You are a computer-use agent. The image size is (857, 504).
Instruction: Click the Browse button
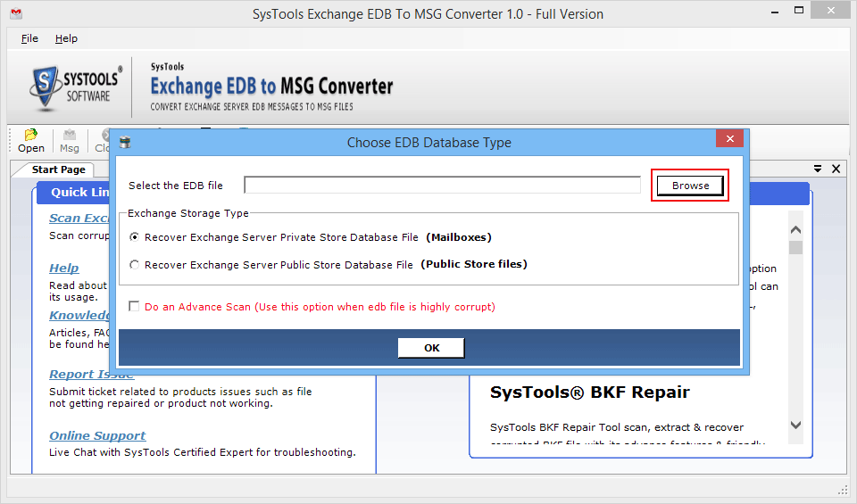[690, 186]
